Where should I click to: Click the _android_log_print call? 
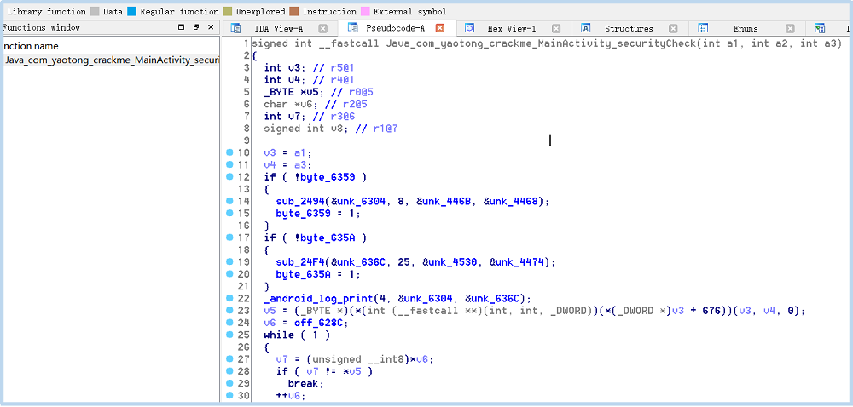[x=397, y=299]
